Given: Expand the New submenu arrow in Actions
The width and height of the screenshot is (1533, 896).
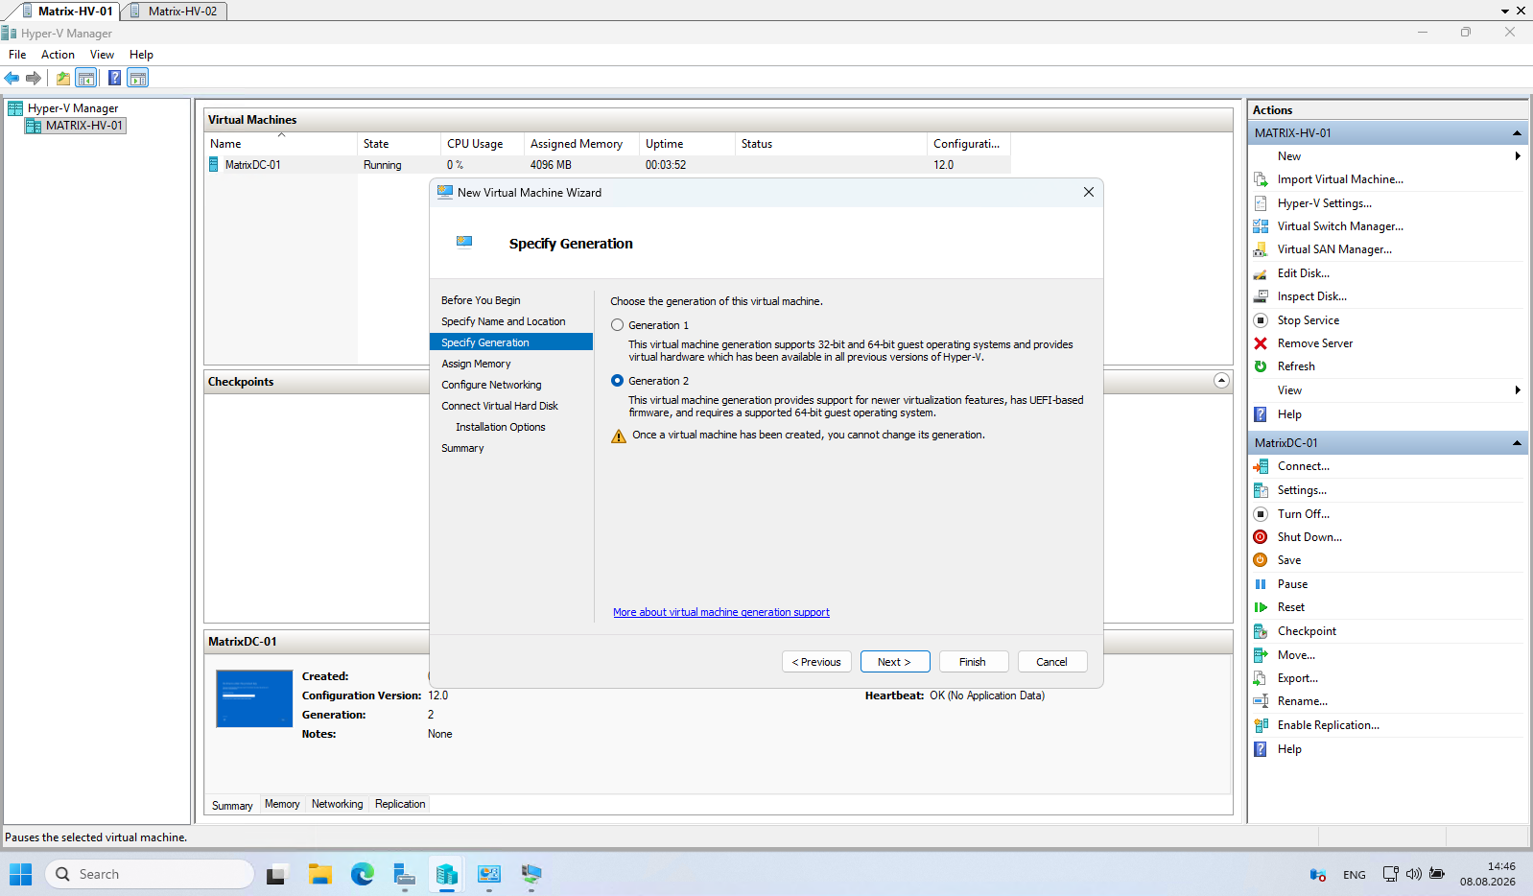Looking at the screenshot, I should point(1518,156).
